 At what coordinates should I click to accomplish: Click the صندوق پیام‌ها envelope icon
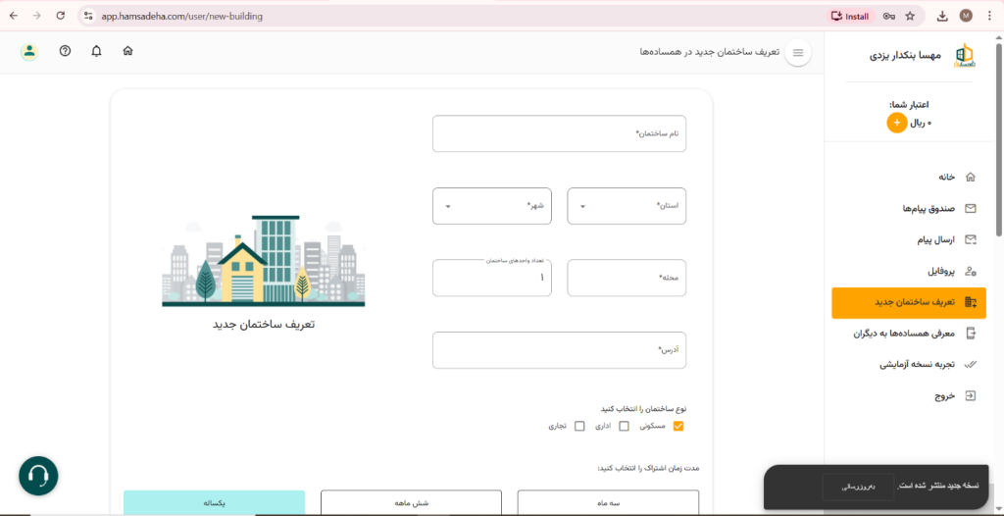pyautogui.click(x=971, y=208)
